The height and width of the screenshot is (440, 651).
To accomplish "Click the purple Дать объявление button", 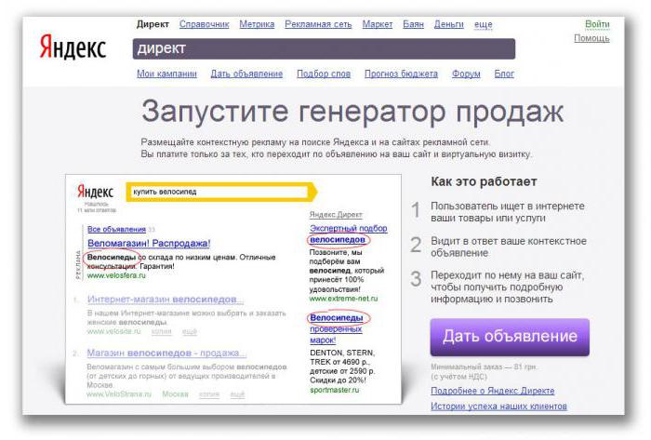I will coord(510,337).
